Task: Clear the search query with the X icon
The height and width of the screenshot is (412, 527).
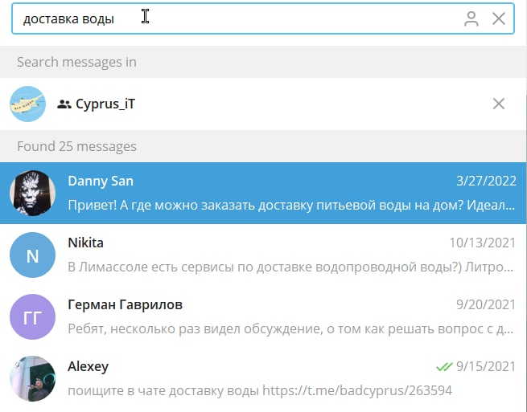Action: [x=499, y=19]
